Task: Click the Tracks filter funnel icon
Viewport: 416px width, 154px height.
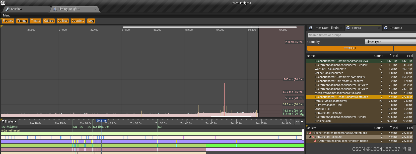Action: pyautogui.click(x=3, y=122)
